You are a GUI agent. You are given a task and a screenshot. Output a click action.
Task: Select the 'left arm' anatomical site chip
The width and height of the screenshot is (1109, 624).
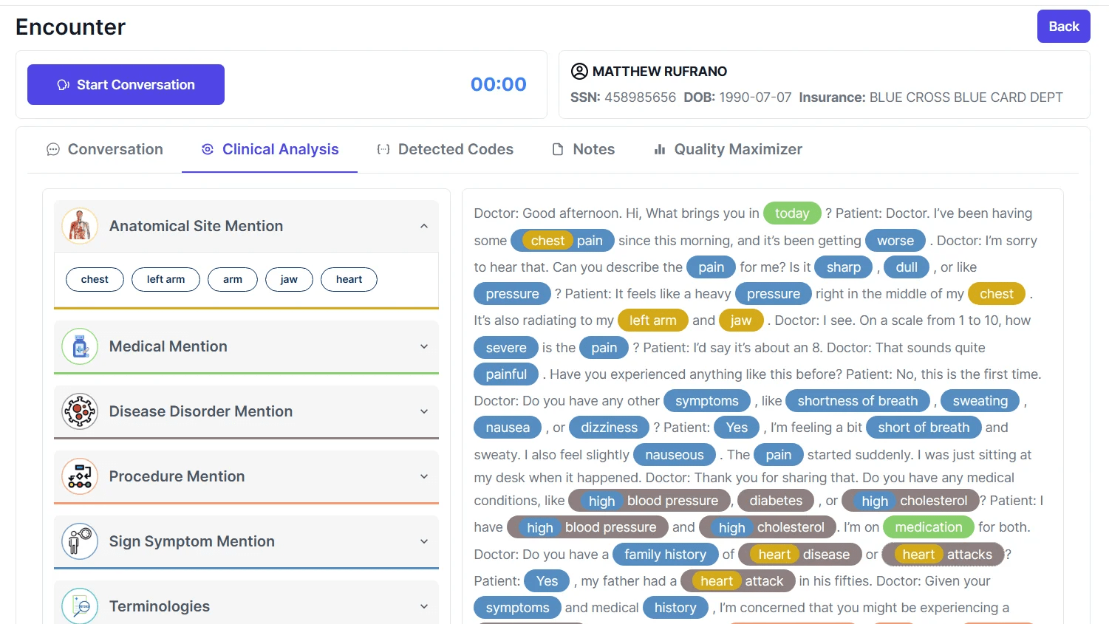166,280
